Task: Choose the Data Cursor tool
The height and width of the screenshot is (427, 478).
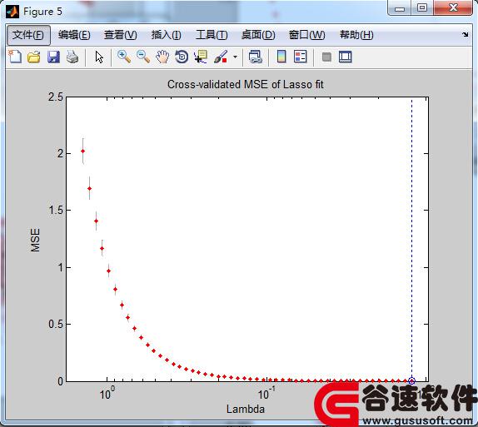Action: click(201, 57)
